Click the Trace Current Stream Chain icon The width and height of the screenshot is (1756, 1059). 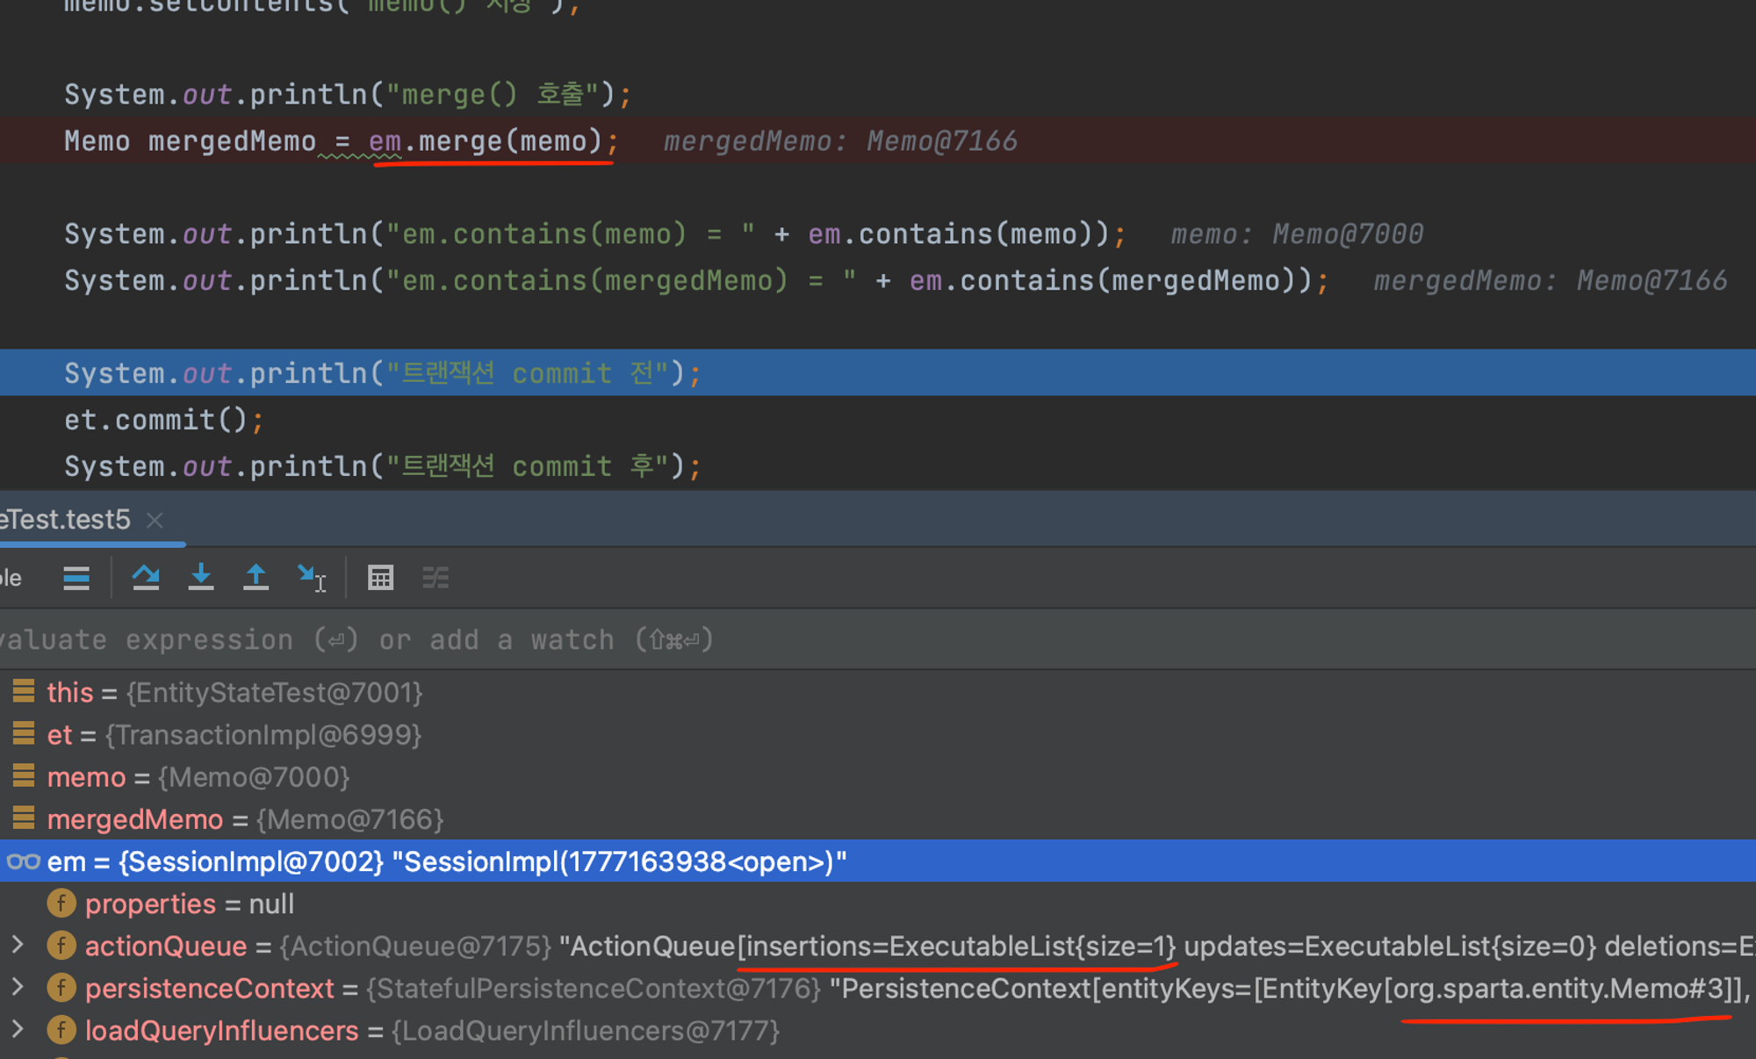(435, 578)
